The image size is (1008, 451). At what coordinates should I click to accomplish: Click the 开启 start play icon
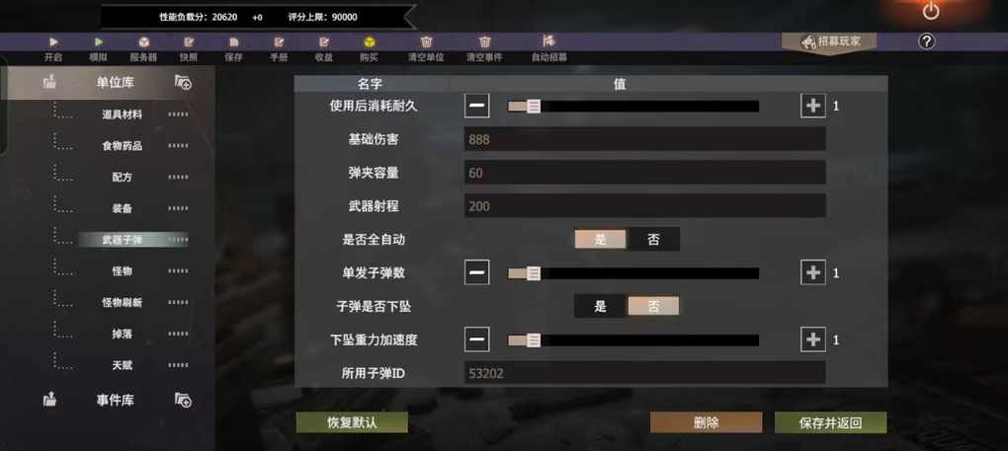click(x=53, y=42)
